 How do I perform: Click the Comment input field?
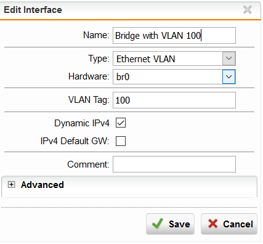[174, 165]
